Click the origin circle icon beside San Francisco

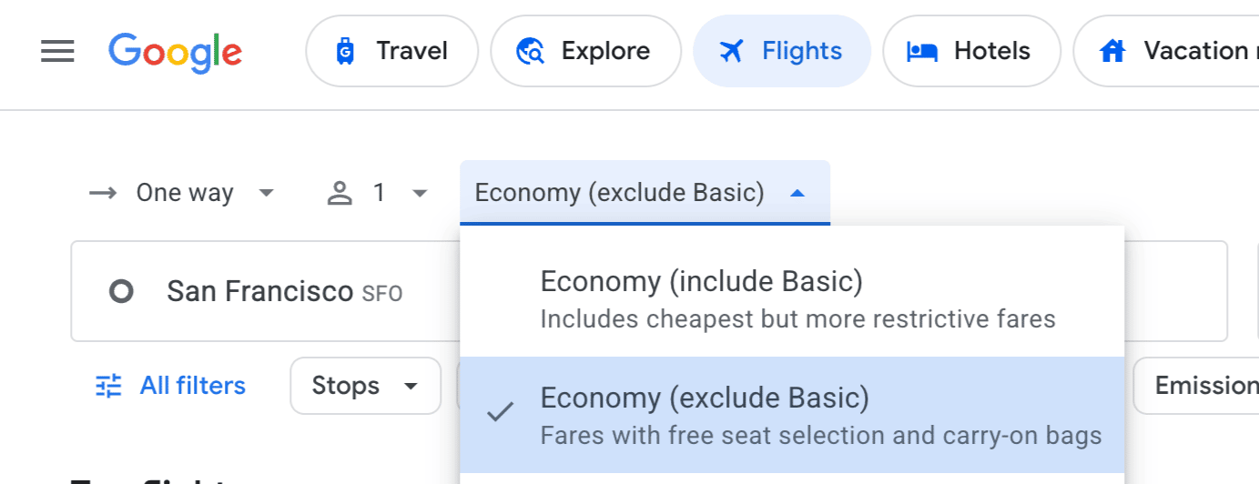[x=121, y=291]
